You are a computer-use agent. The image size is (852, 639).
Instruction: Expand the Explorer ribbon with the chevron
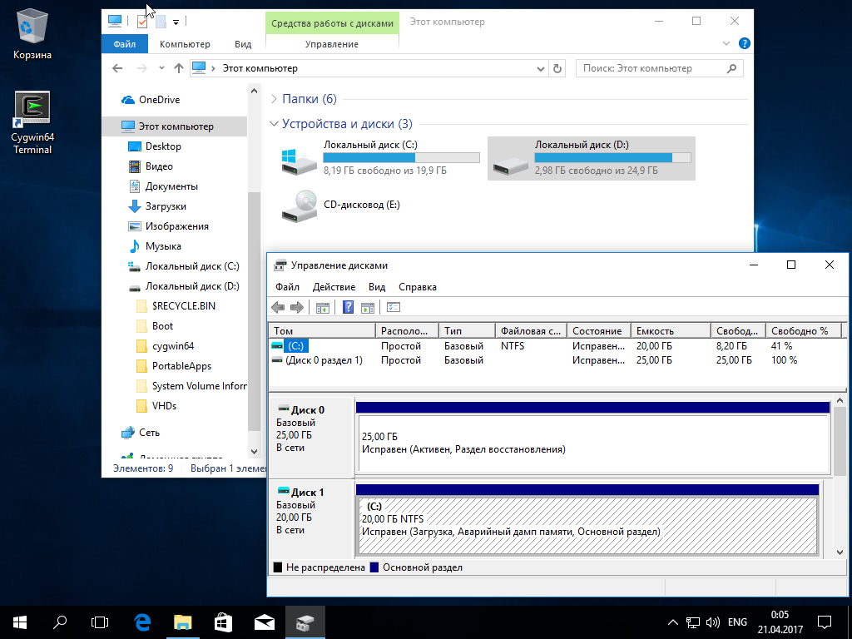pos(726,43)
